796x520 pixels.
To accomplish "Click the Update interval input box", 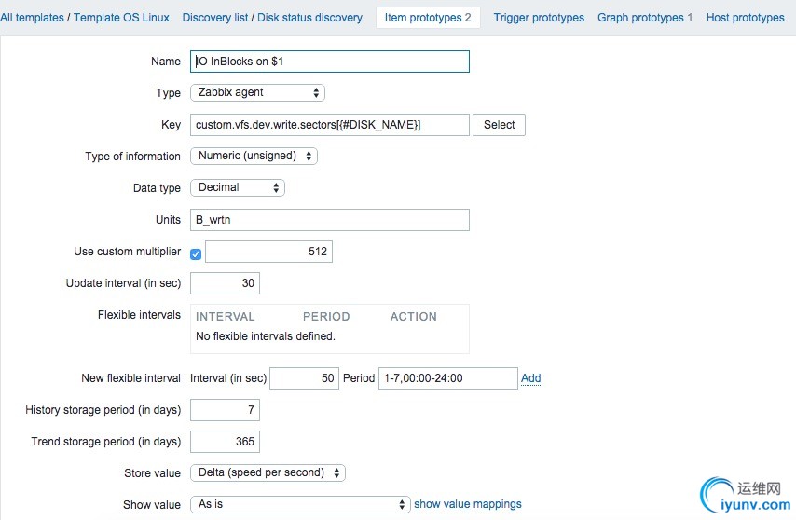I will tap(225, 283).
